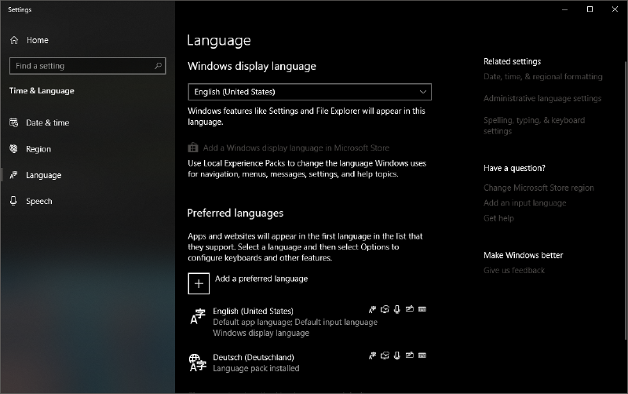Click the vertical scrollbar on right edge
The image size is (628, 394).
coord(626,200)
